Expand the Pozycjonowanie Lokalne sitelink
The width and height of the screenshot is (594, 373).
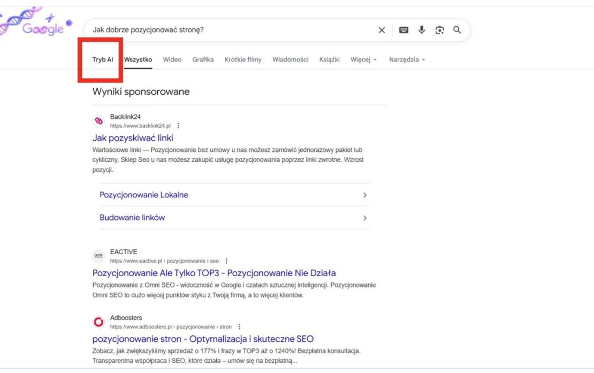pyautogui.click(x=364, y=195)
